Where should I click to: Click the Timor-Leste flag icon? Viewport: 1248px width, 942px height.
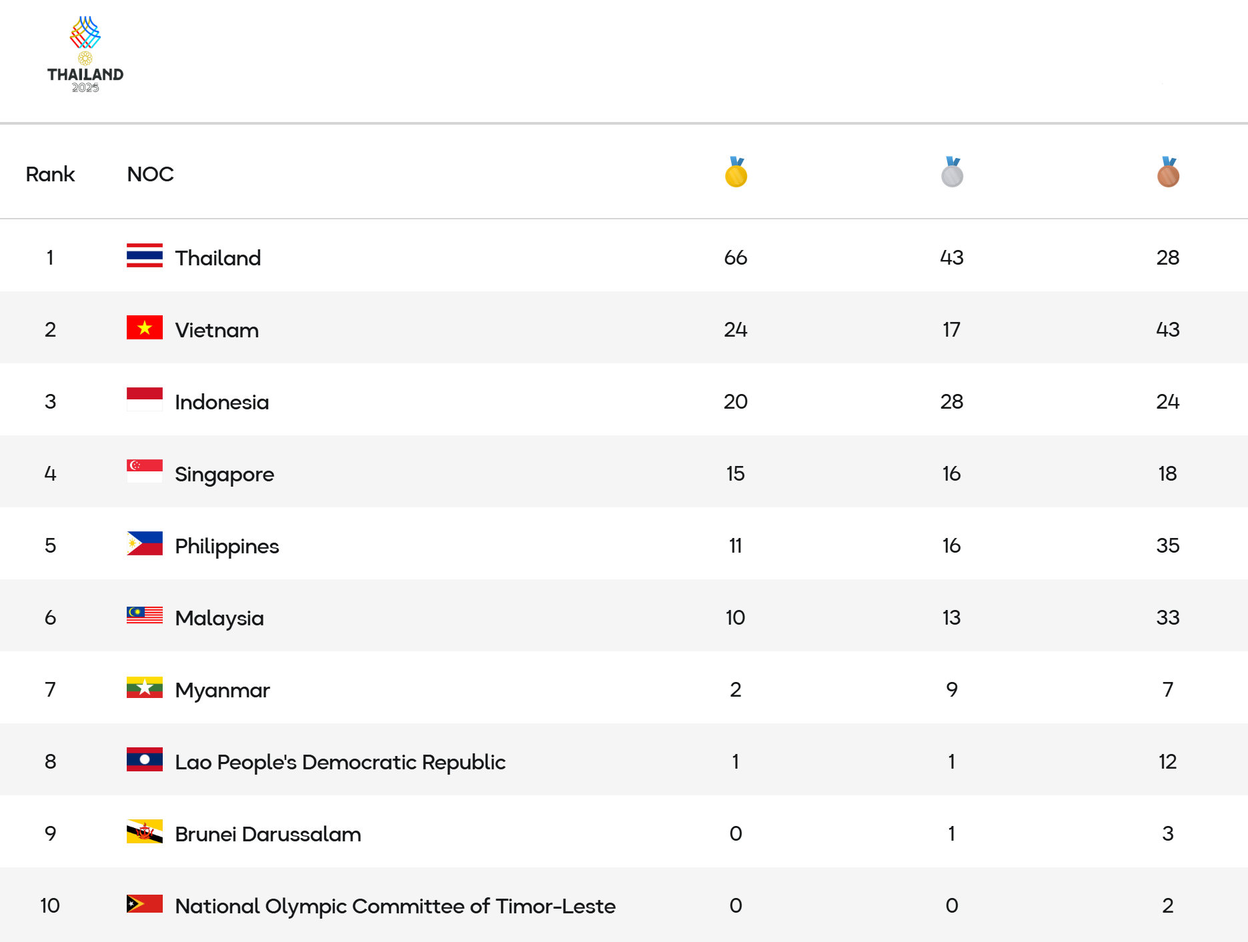point(145,904)
